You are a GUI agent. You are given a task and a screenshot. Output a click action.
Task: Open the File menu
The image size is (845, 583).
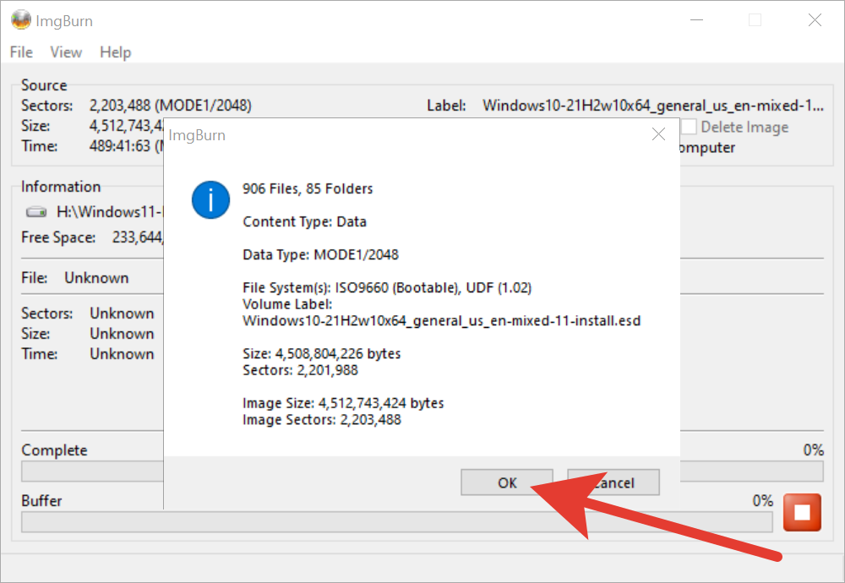click(22, 52)
